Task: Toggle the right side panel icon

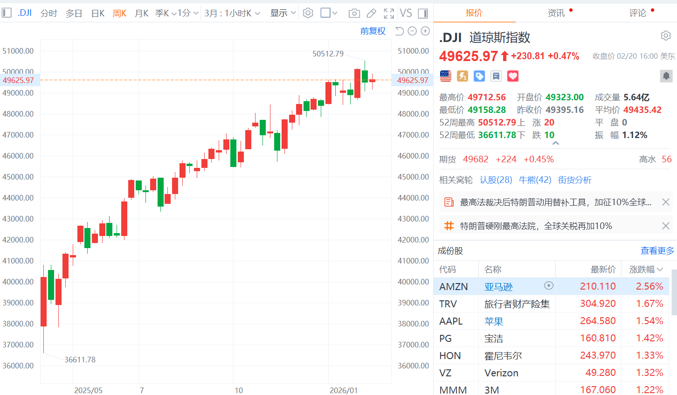Action: (x=423, y=13)
